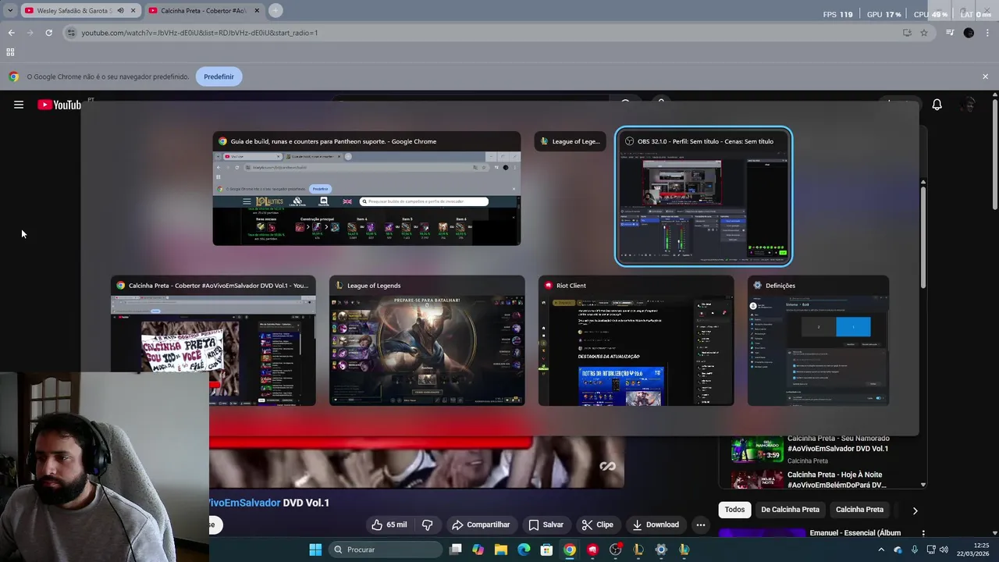Select the De Calcinha Preta filter chip

point(790,510)
